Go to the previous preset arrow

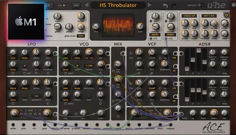[x=86, y=5]
